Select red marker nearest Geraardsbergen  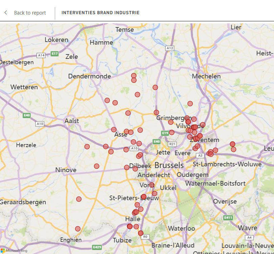[x=79, y=199]
